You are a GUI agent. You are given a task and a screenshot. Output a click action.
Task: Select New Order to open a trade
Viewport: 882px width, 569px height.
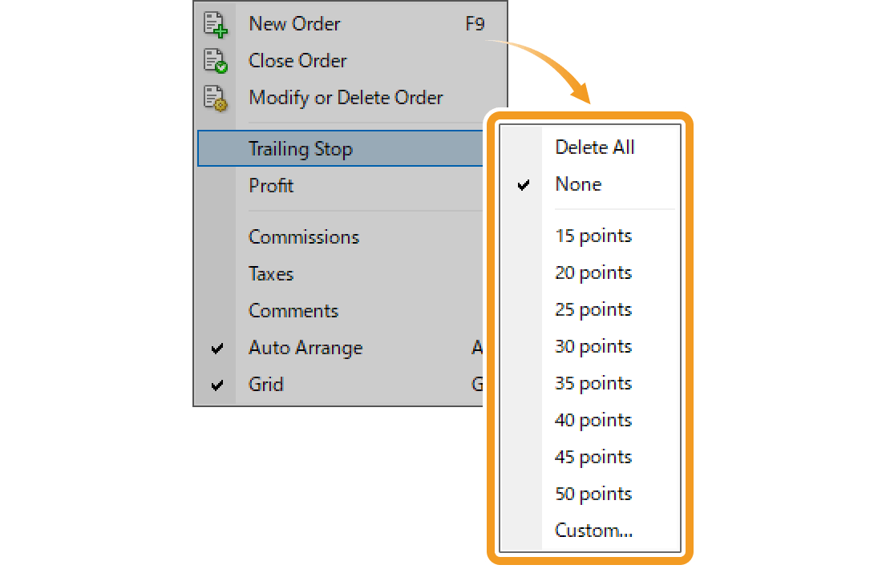(x=293, y=24)
